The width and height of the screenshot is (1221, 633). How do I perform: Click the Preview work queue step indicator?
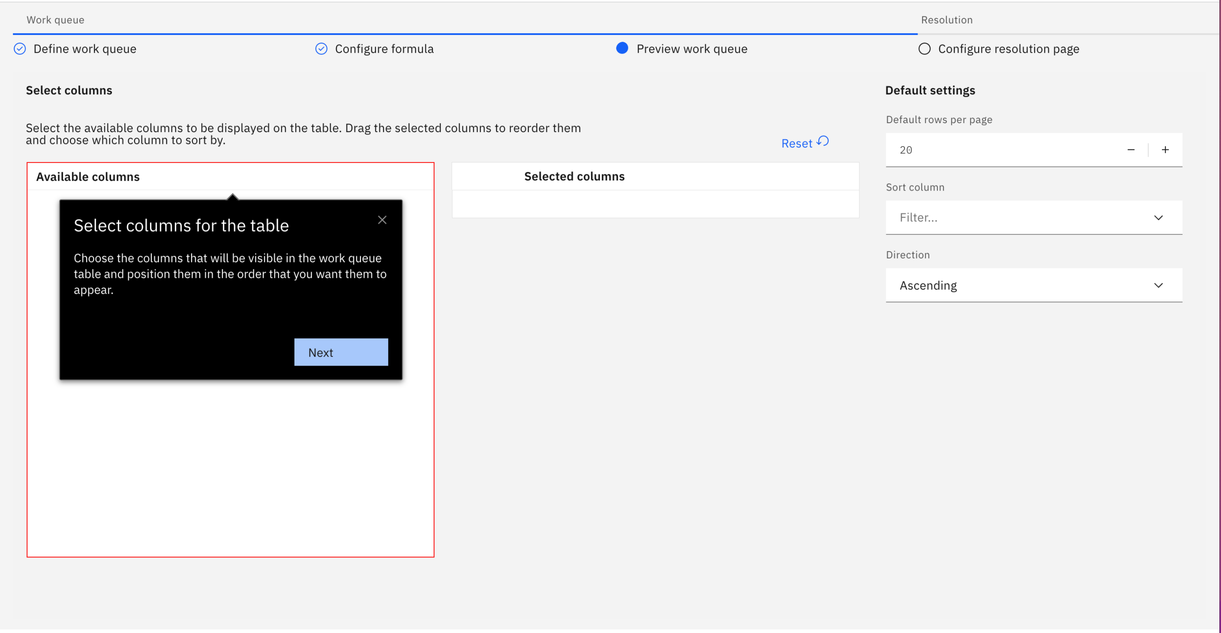tap(622, 48)
